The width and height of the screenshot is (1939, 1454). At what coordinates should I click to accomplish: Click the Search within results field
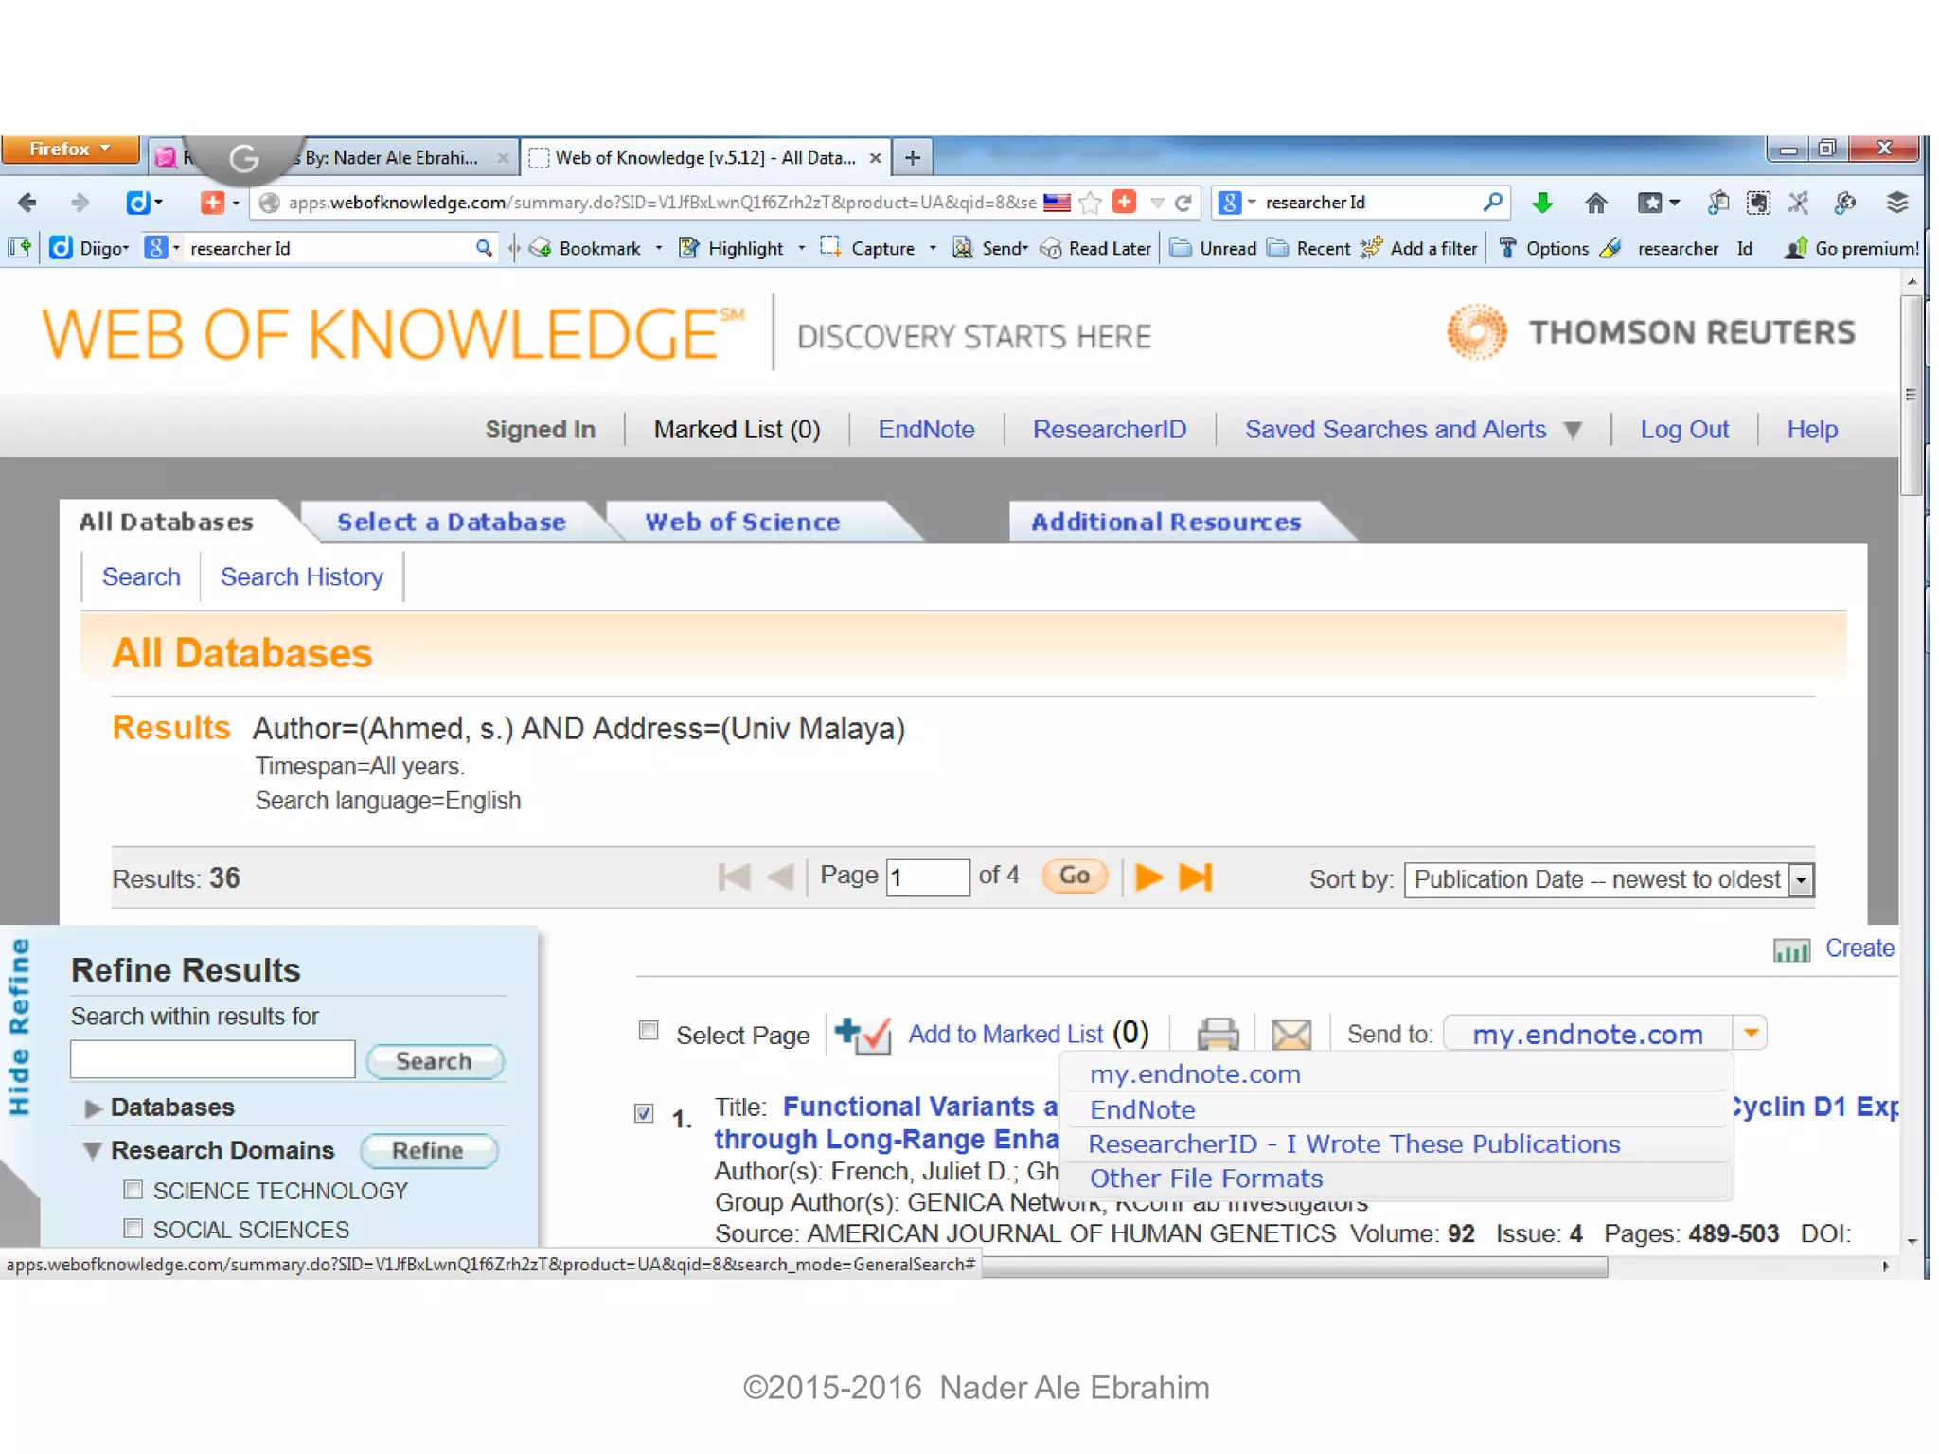click(x=213, y=1059)
